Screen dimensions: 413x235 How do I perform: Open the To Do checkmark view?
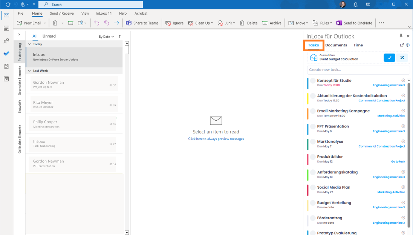point(6,54)
